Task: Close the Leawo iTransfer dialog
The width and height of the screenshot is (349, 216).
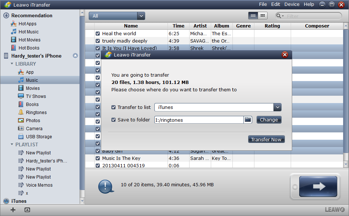Action: (x=285, y=55)
